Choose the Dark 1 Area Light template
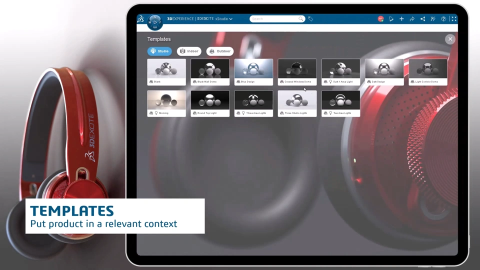Screen dimensions: 480x270 tap(340, 72)
